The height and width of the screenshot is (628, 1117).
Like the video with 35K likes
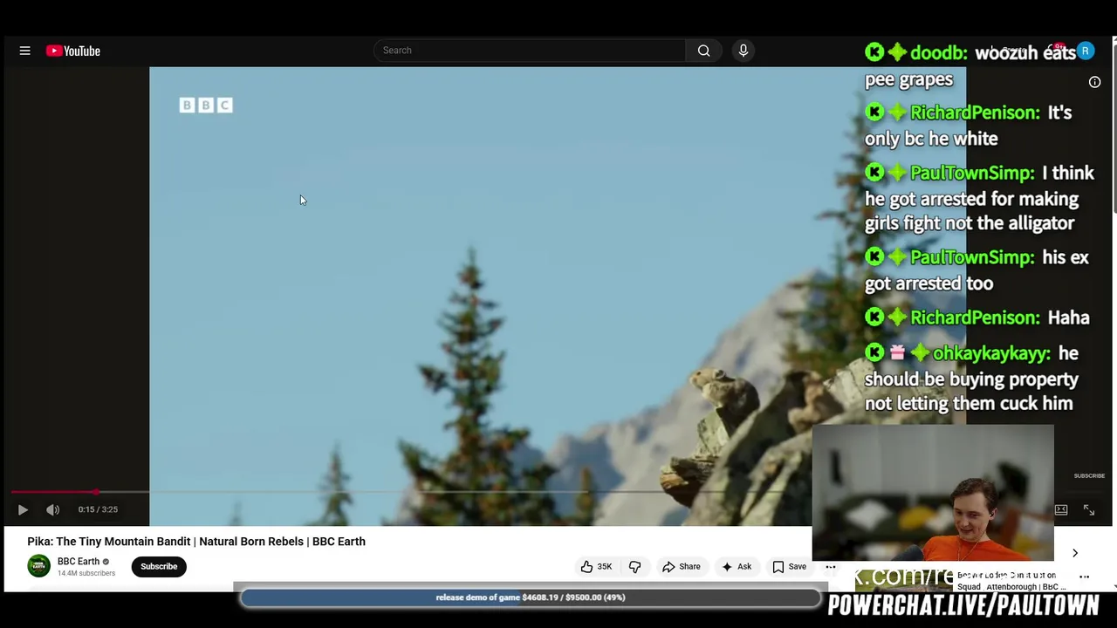pyautogui.click(x=597, y=567)
